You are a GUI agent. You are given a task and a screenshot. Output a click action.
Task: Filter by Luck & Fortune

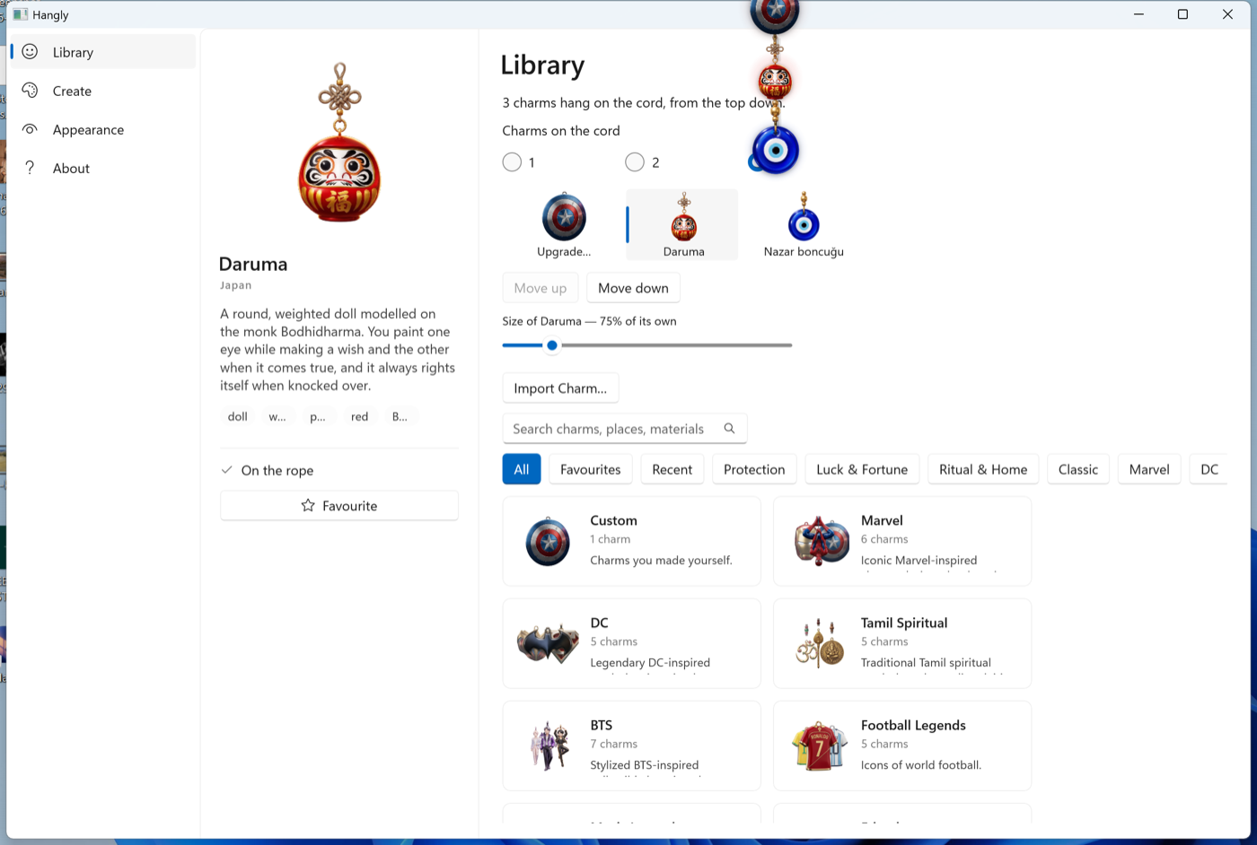coord(862,469)
